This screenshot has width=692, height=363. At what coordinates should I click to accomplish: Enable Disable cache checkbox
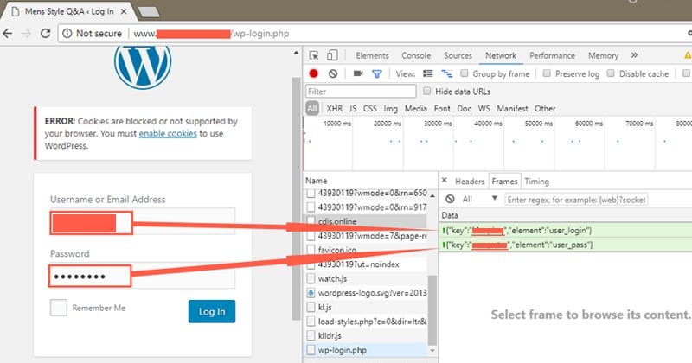[x=611, y=73]
